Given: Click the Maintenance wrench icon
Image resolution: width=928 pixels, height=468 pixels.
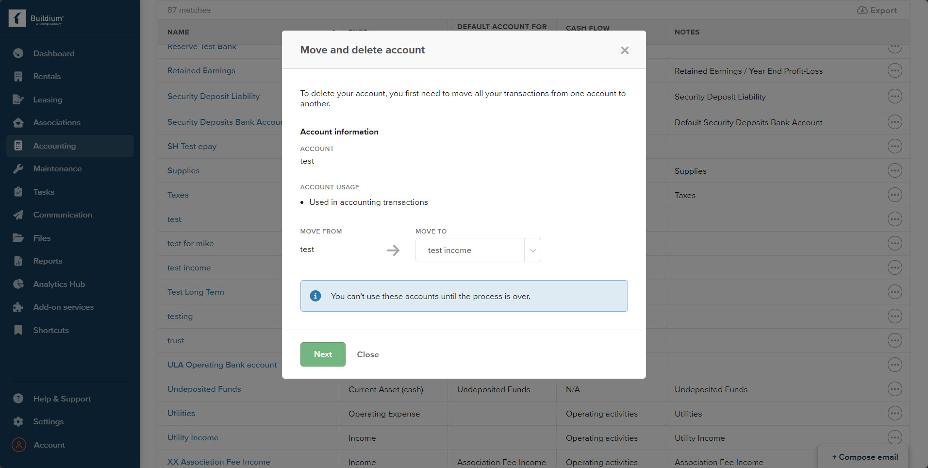Looking at the screenshot, I should tap(18, 168).
